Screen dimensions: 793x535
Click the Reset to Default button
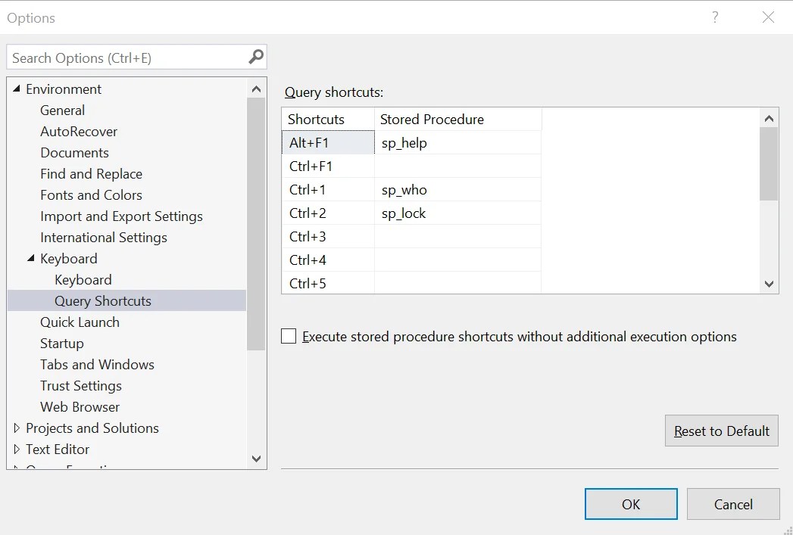click(x=721, y=430)
